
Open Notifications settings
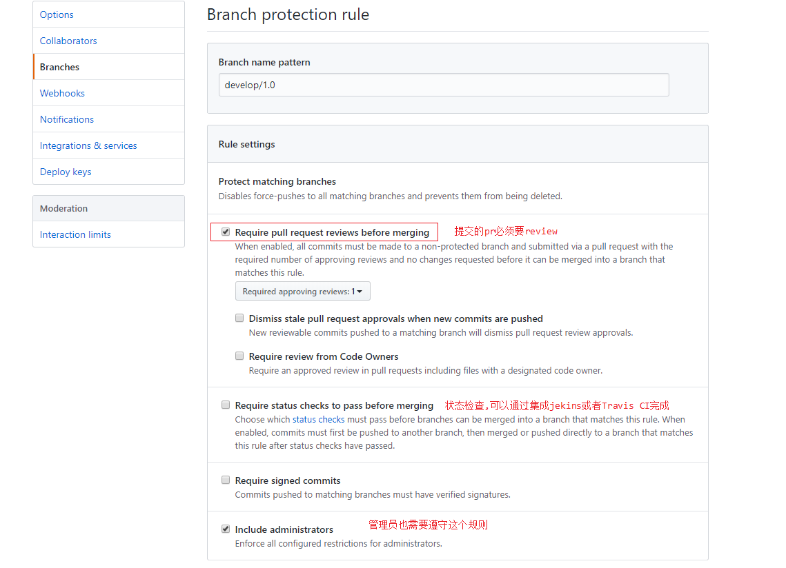tap(67, 119)
